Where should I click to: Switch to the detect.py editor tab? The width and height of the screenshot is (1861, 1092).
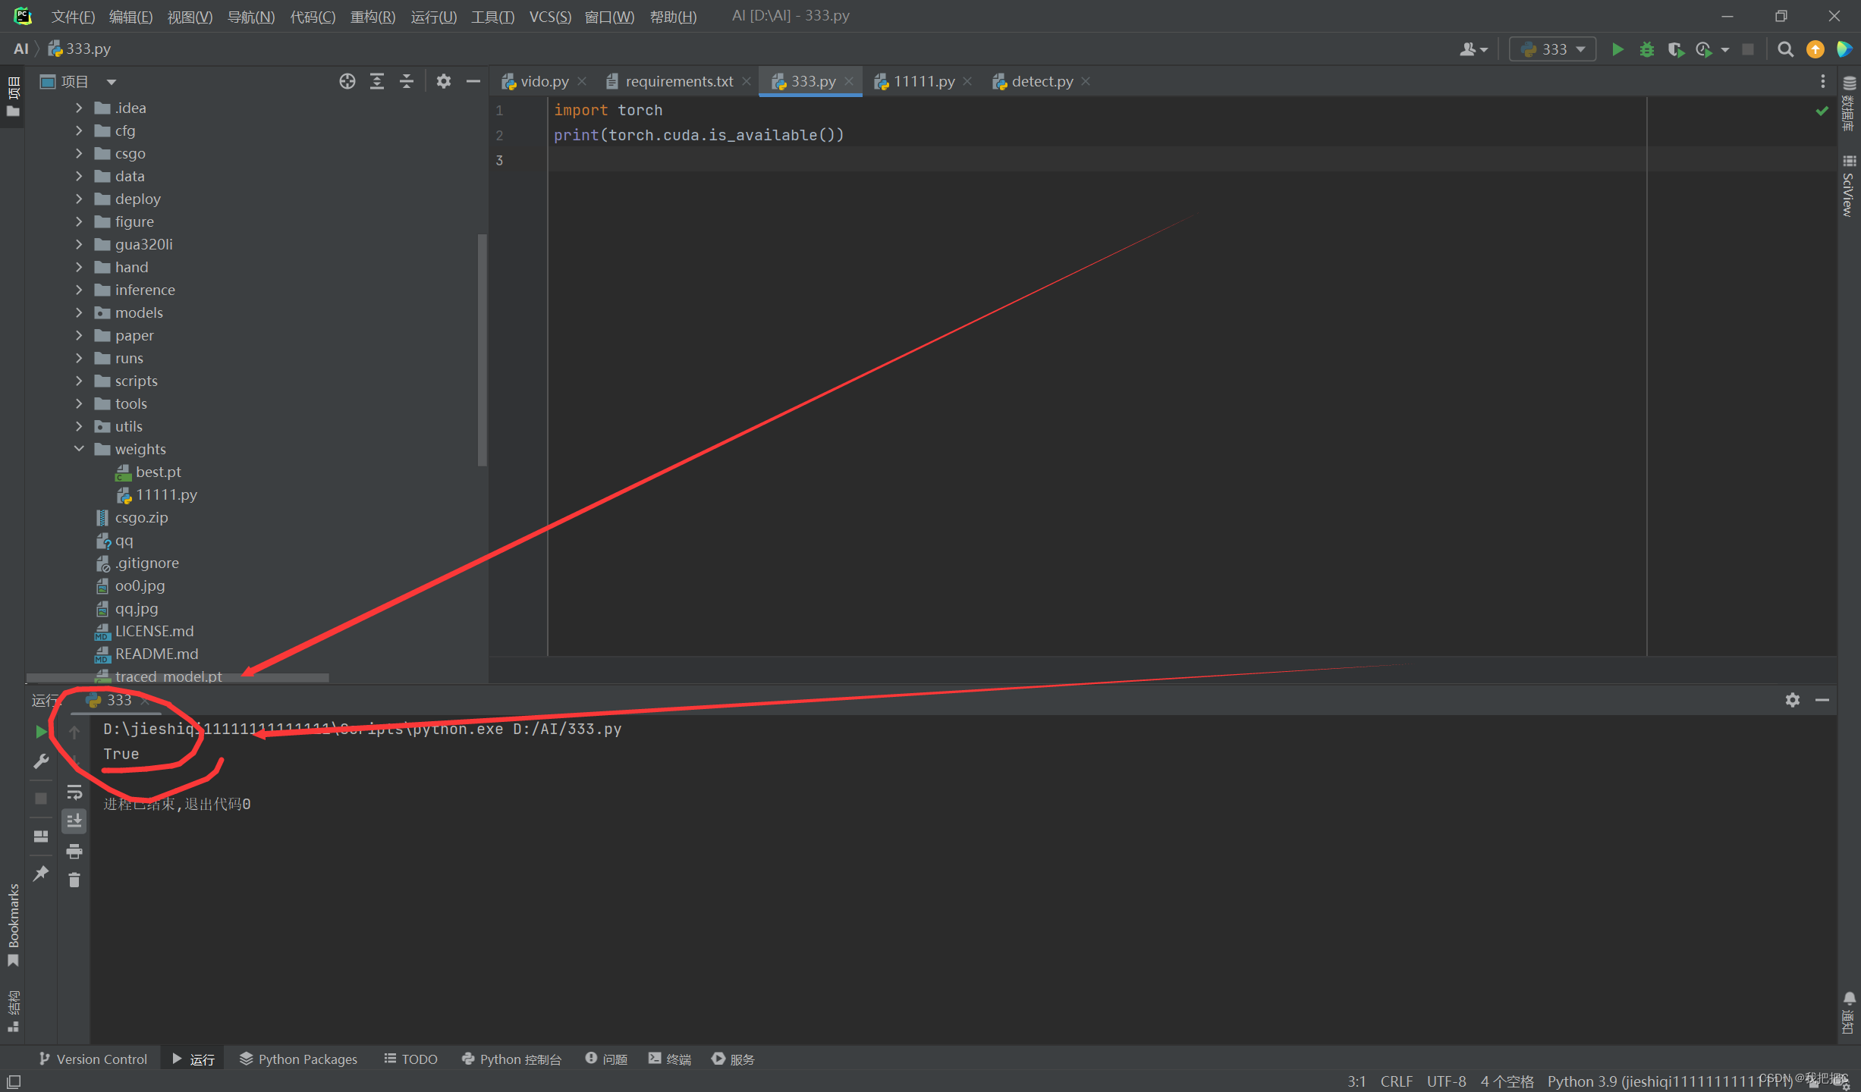(x=1041, y=81)
